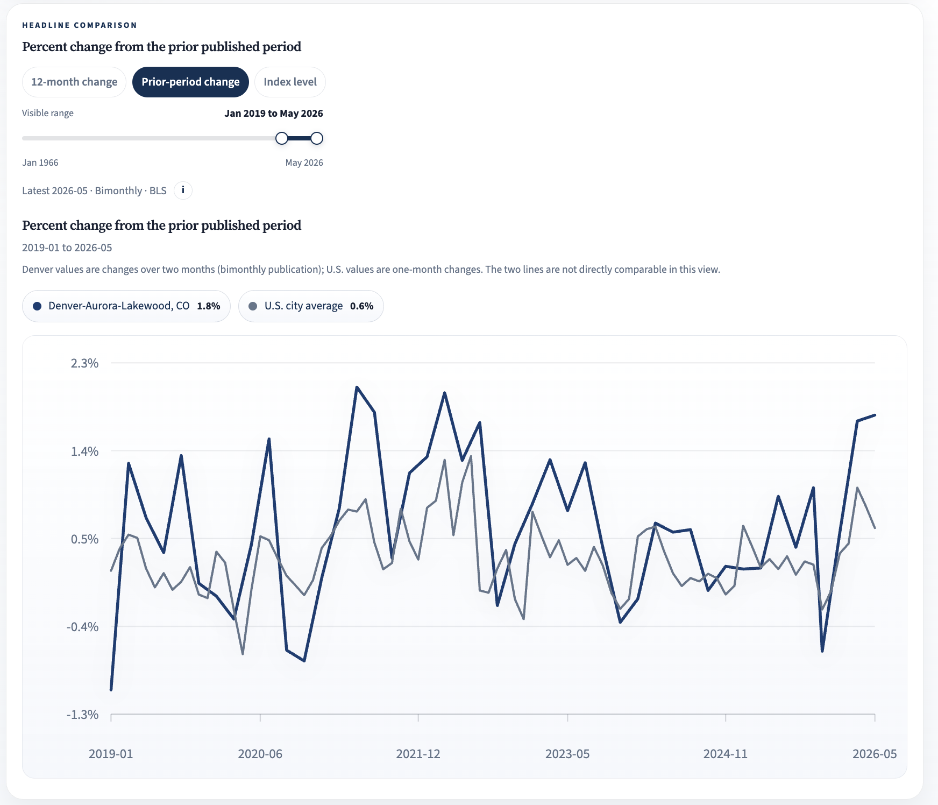This screenshot has width=938, height=805.
Task: Click the start handle of range slider
Action: click(x=282, y=138)
